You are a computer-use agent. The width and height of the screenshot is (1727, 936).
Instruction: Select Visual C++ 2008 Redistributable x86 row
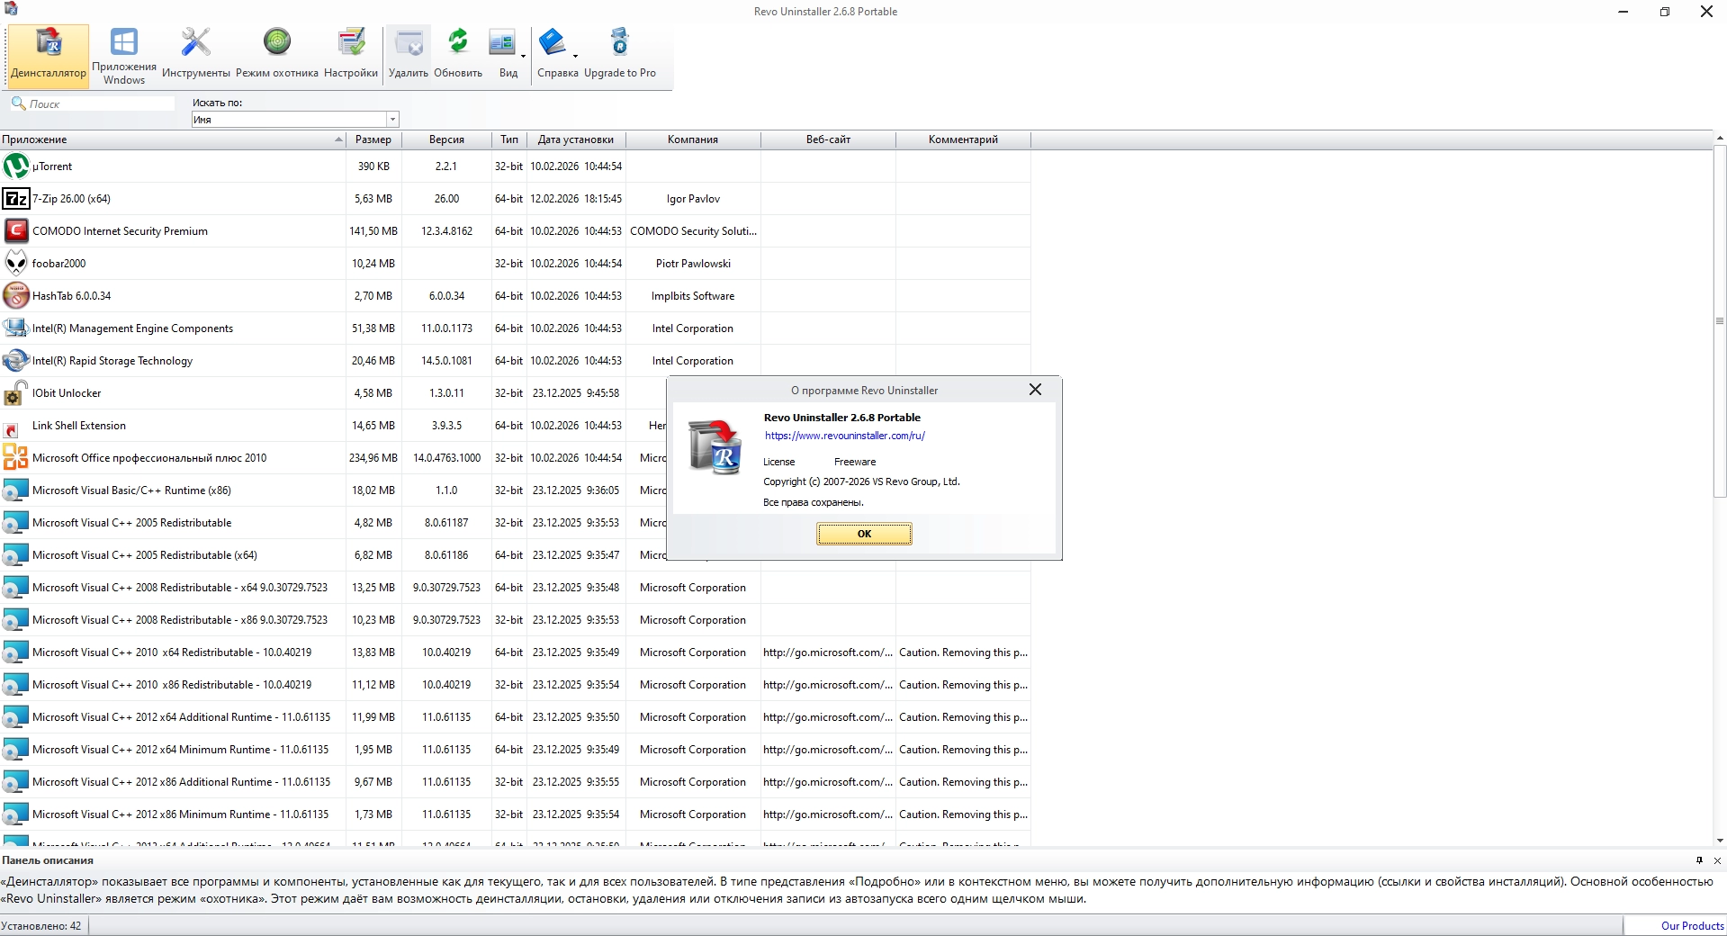click(x=515, y=620)
